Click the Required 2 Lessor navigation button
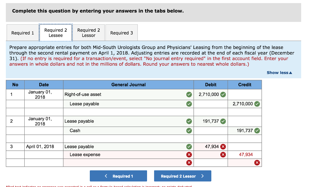 [182, 176]
